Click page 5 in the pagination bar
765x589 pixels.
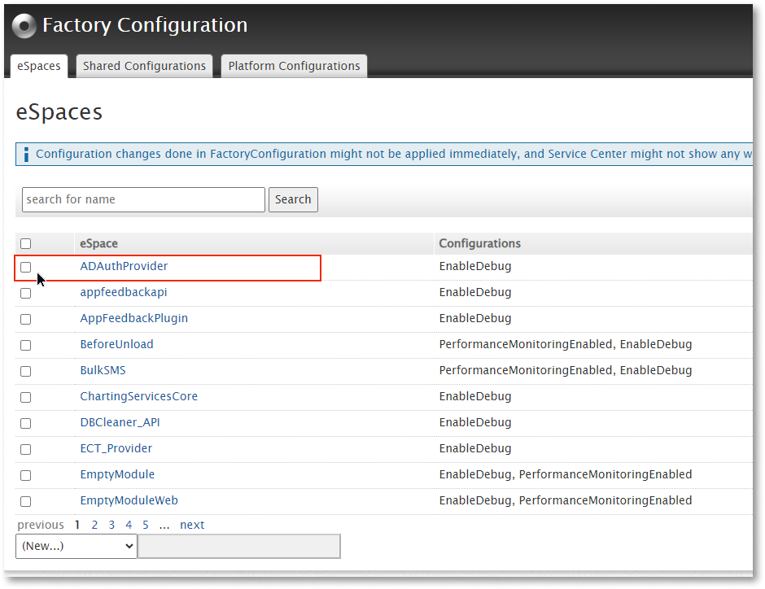tap(145, 525)
